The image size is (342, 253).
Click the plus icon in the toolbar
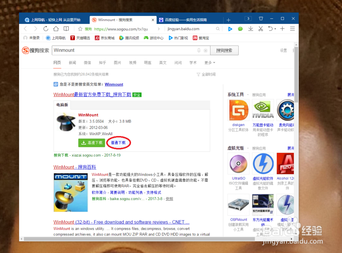(x=282, y=29)
